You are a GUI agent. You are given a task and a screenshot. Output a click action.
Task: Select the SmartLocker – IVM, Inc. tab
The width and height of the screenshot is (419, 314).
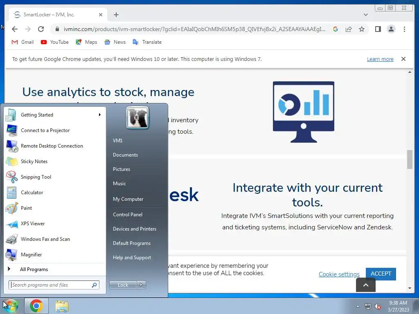click(x=58, y=15)
